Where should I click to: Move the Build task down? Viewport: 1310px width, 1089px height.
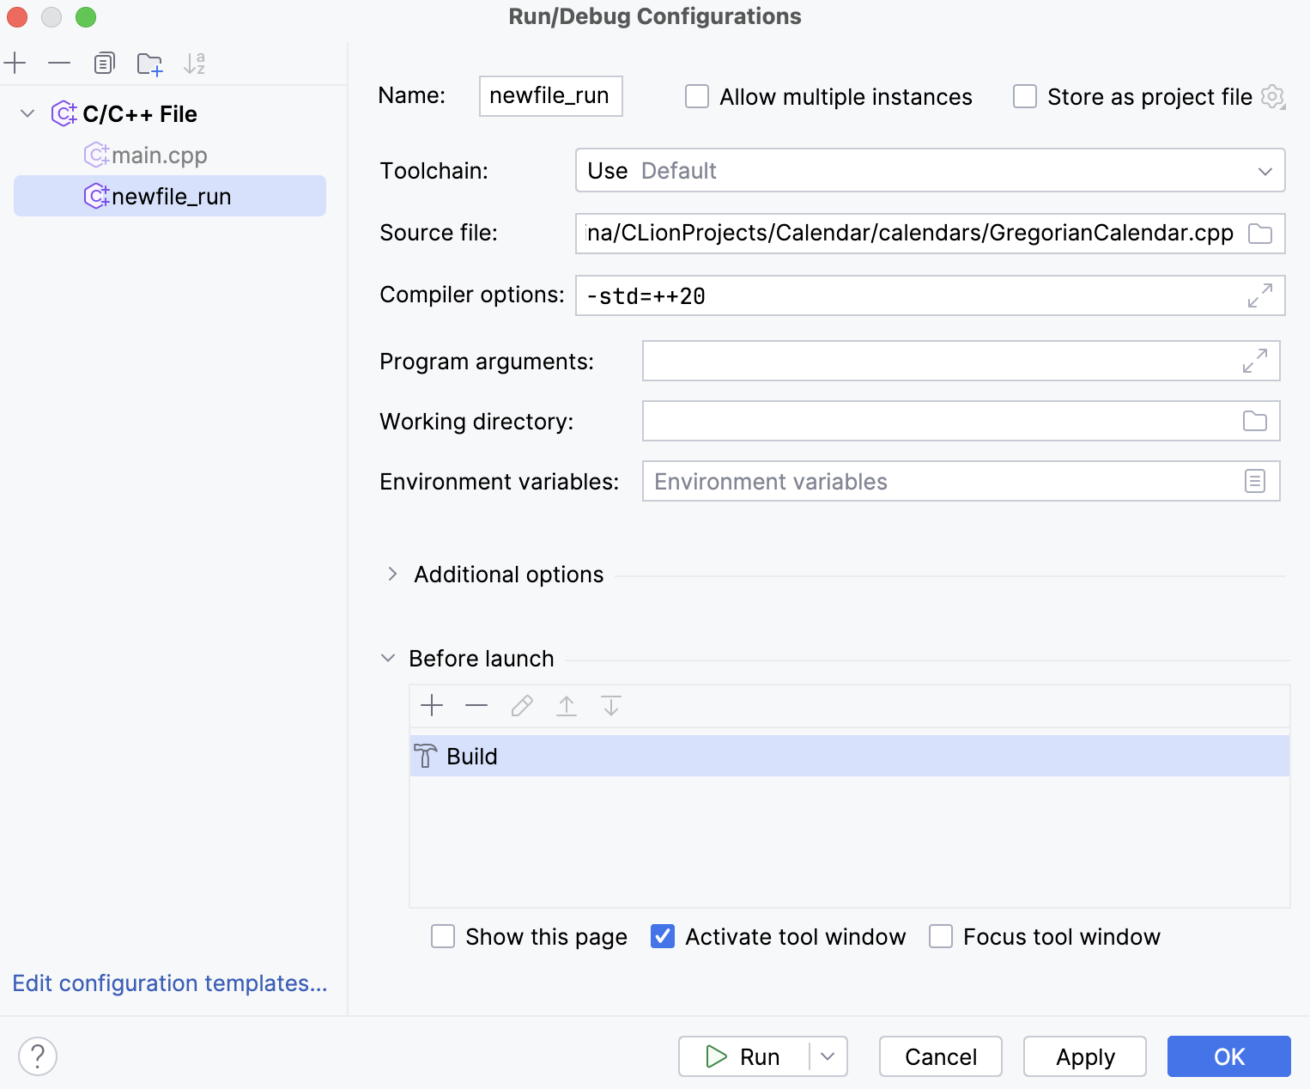pos(610,705)
